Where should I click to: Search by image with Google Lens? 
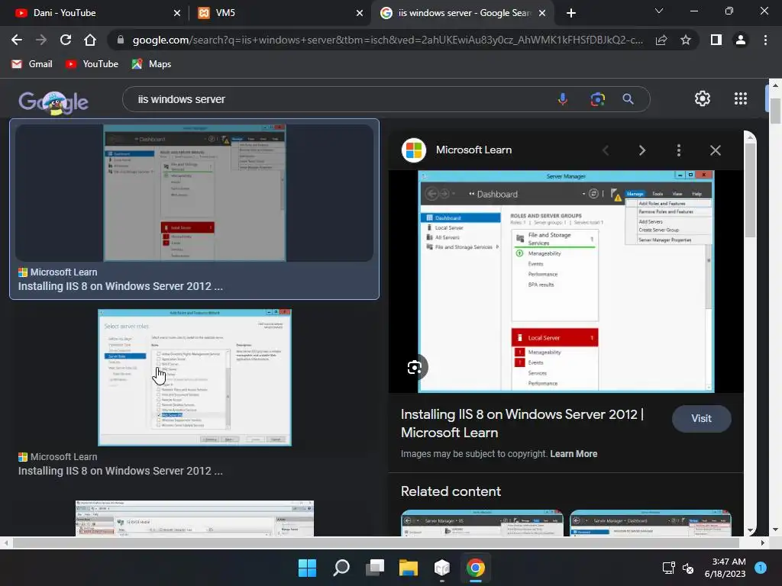(597, 99)
